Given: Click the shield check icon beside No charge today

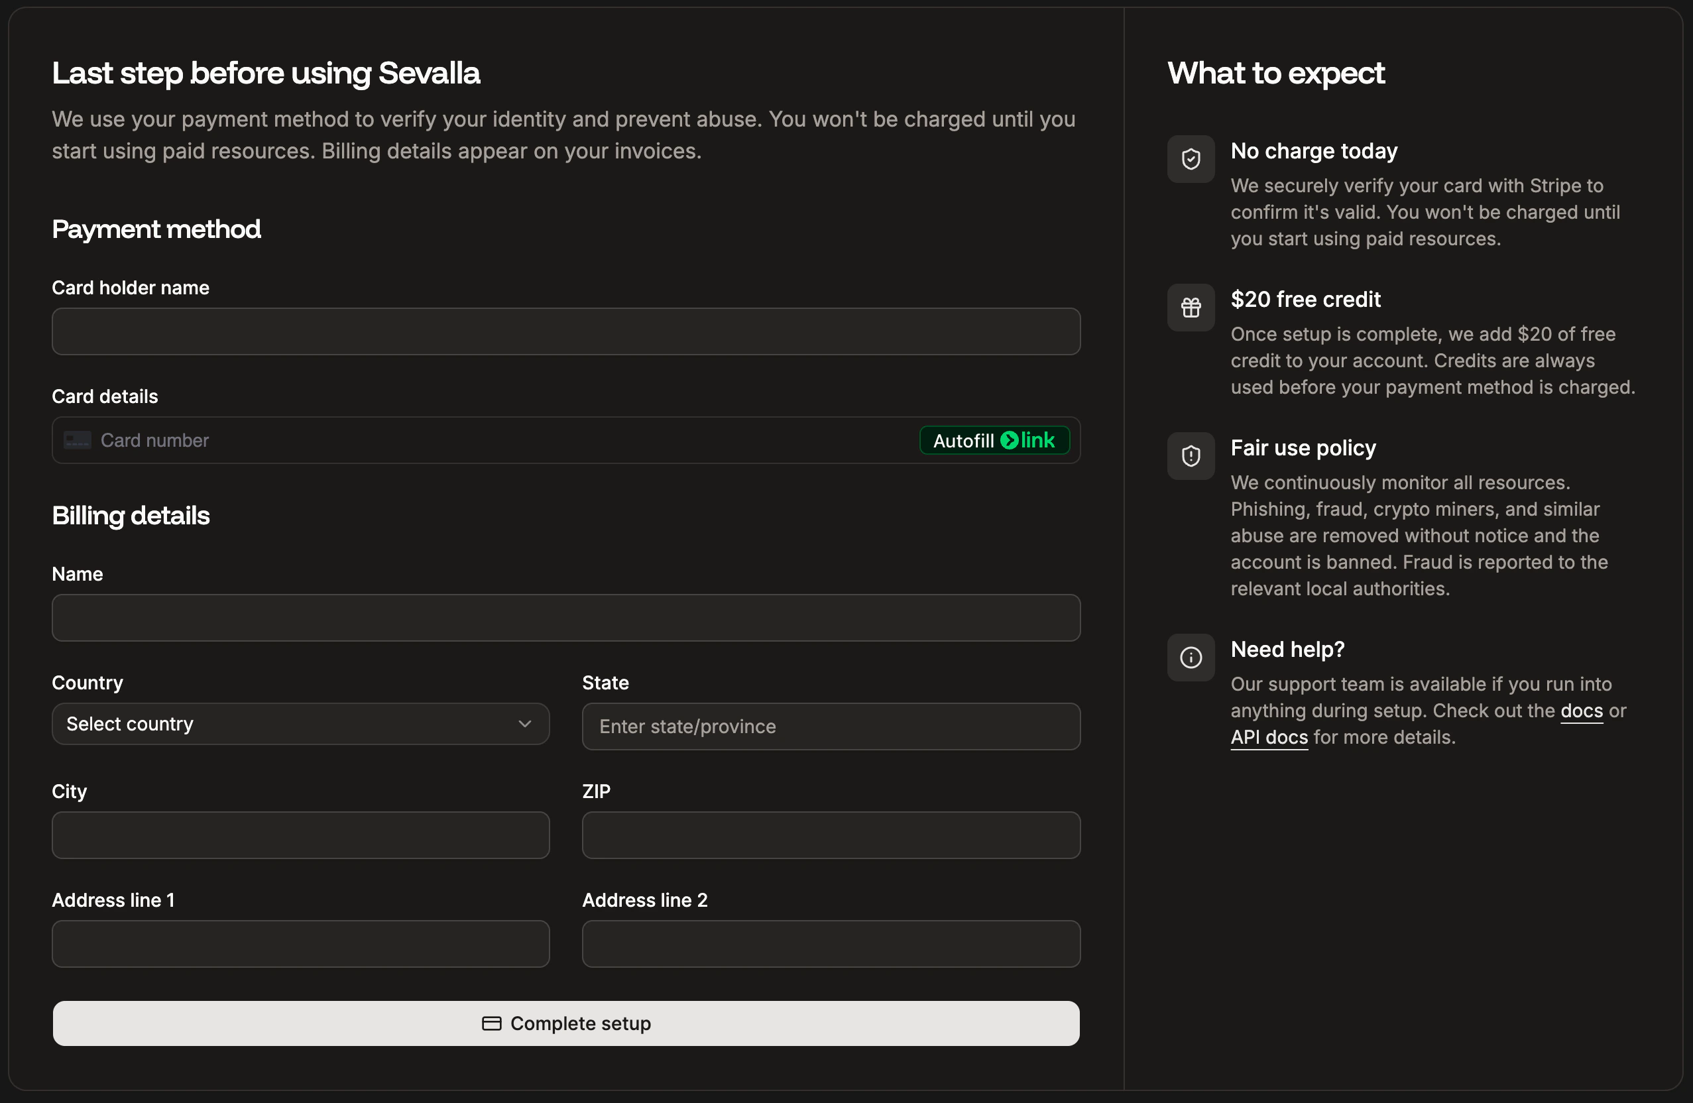Looking at the screenshot, I should pyautogui.click(x=1191, y=158).
